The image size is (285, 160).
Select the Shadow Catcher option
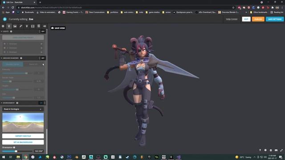(x=12, y=64)
